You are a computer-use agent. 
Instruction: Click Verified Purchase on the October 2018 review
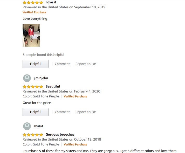point(75,144)
